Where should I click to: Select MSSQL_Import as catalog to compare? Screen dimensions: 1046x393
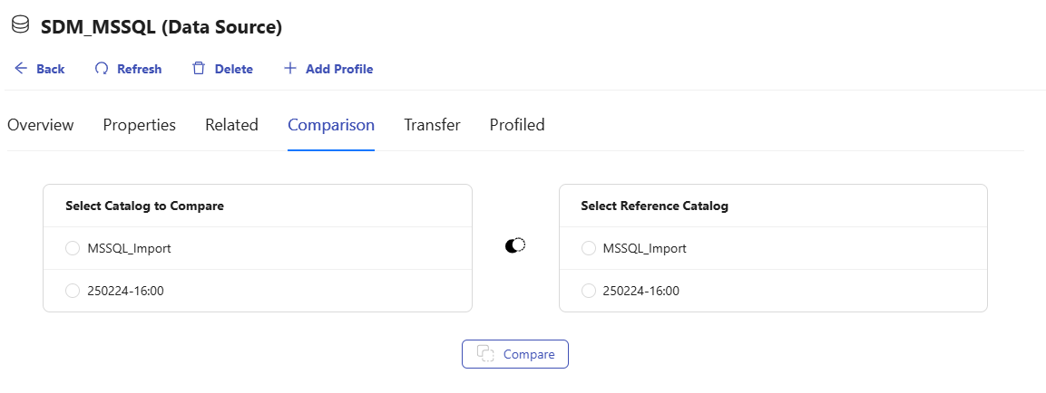point(73,248)
